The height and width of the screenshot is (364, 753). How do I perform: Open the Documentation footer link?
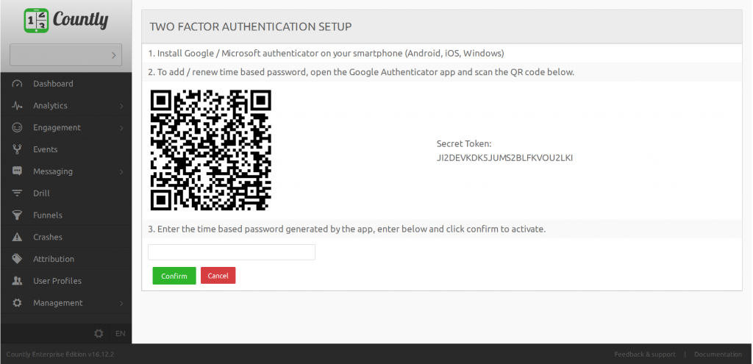(718, 354)
